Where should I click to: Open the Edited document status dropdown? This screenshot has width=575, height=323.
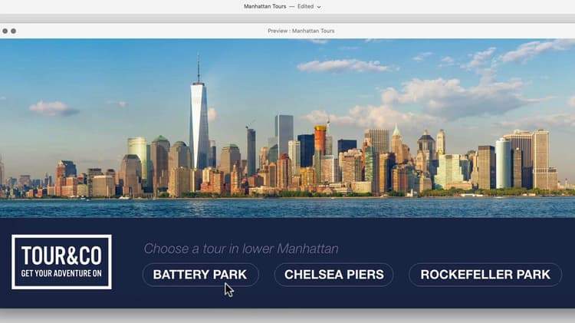click(x=309, y=7)
